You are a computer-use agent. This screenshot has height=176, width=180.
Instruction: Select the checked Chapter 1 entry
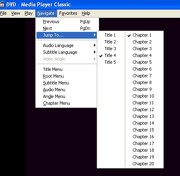coord(144,35)
